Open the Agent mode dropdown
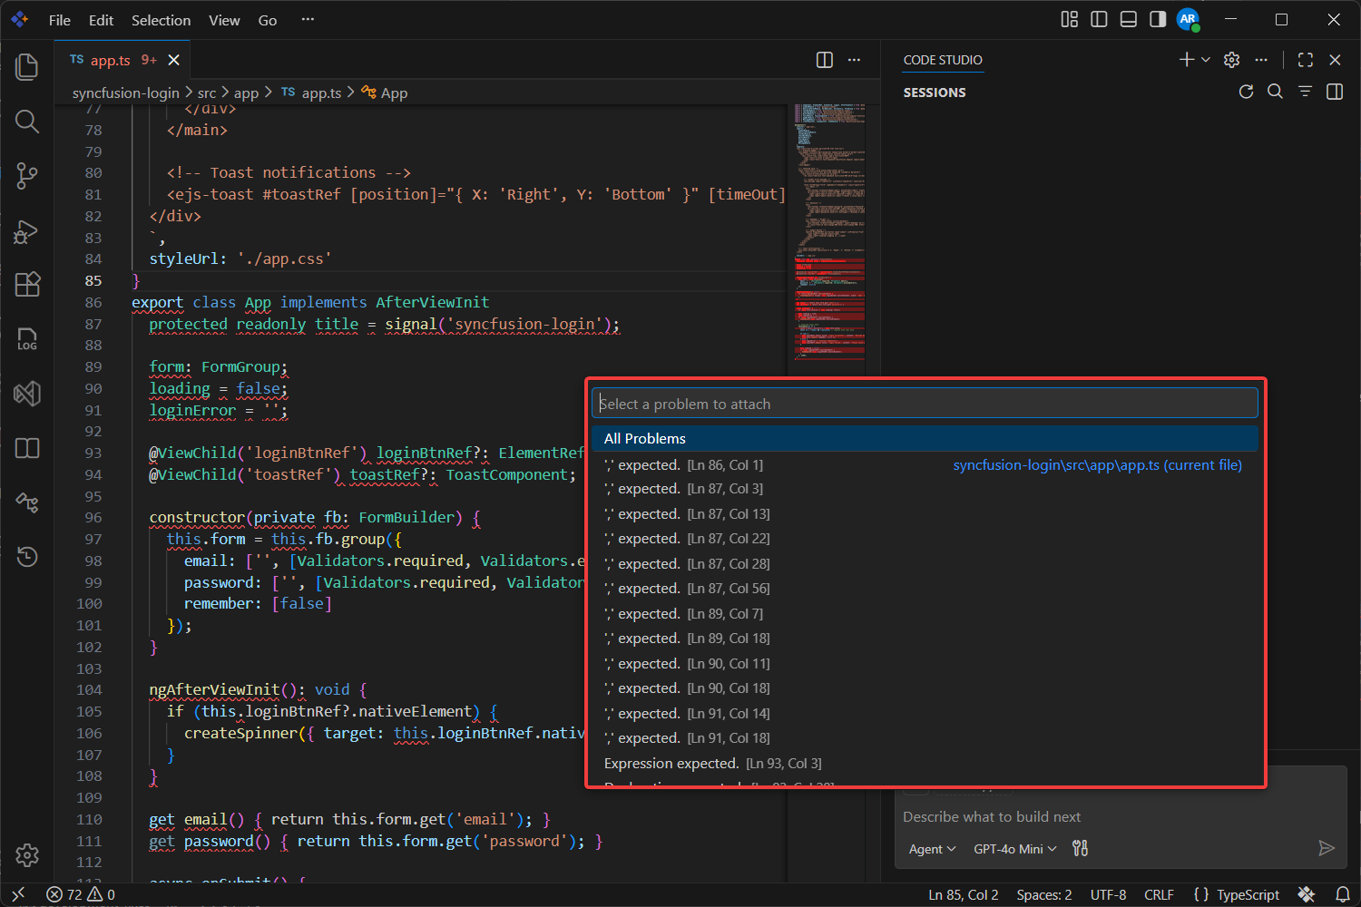The height and width of the screenshot is (907, 1361). pyautogui.click(x=932, y=848)
